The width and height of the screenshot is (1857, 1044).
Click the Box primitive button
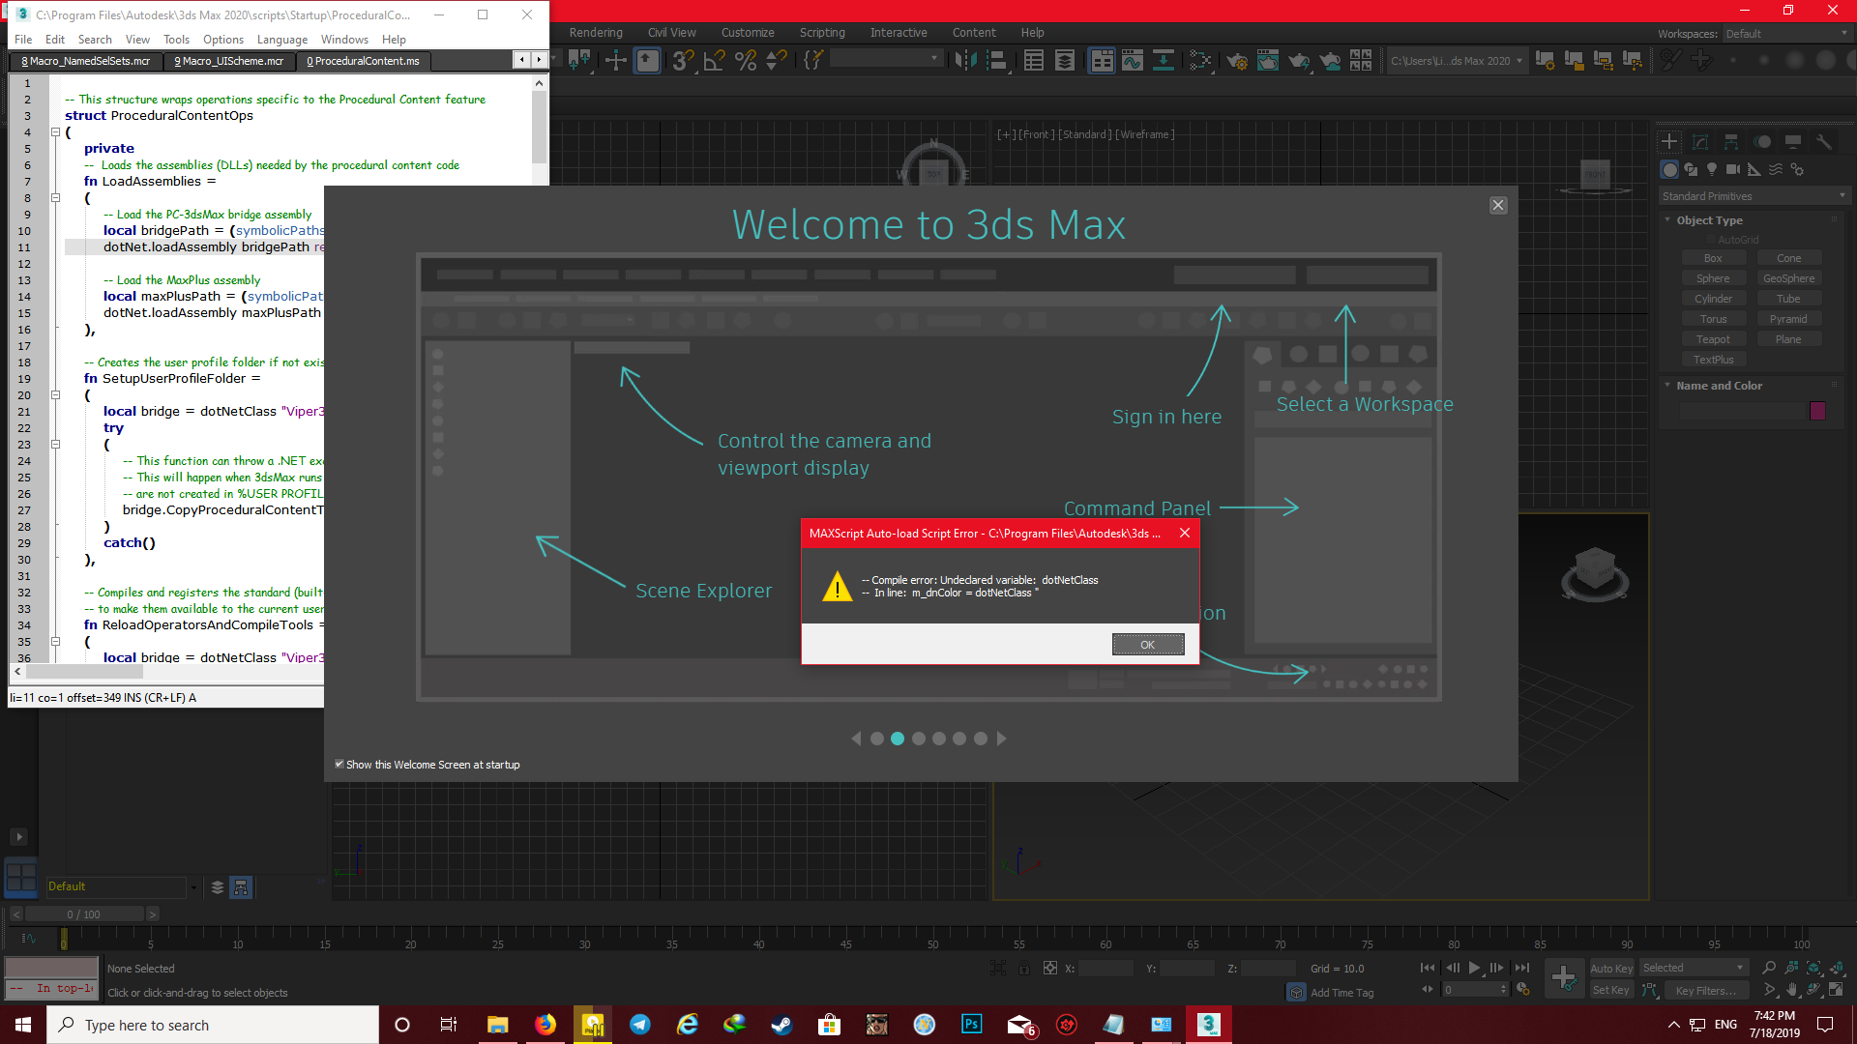coord(1713,258)
